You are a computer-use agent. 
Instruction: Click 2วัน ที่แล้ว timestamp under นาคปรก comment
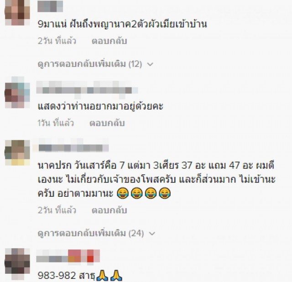point(57,210)
